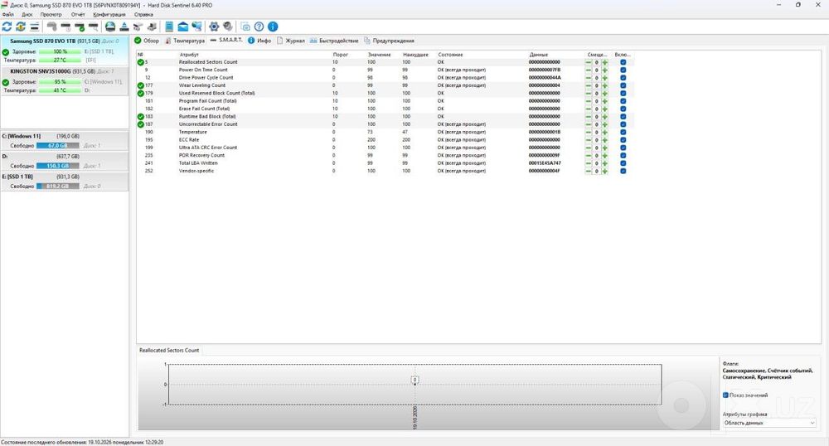Open the Просмотр menu
Screen dimensions: 829x446
pos(51,14)
